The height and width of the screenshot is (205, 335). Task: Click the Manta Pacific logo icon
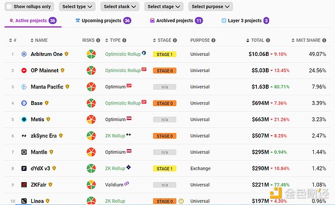click(x=24, y=87)
